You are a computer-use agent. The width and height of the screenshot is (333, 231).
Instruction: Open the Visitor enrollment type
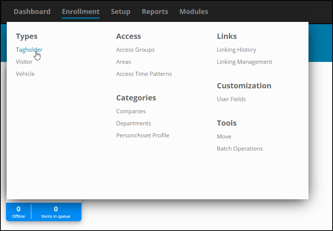(24, 62)
